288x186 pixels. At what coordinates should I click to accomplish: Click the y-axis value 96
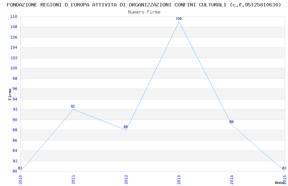(15, 89)
